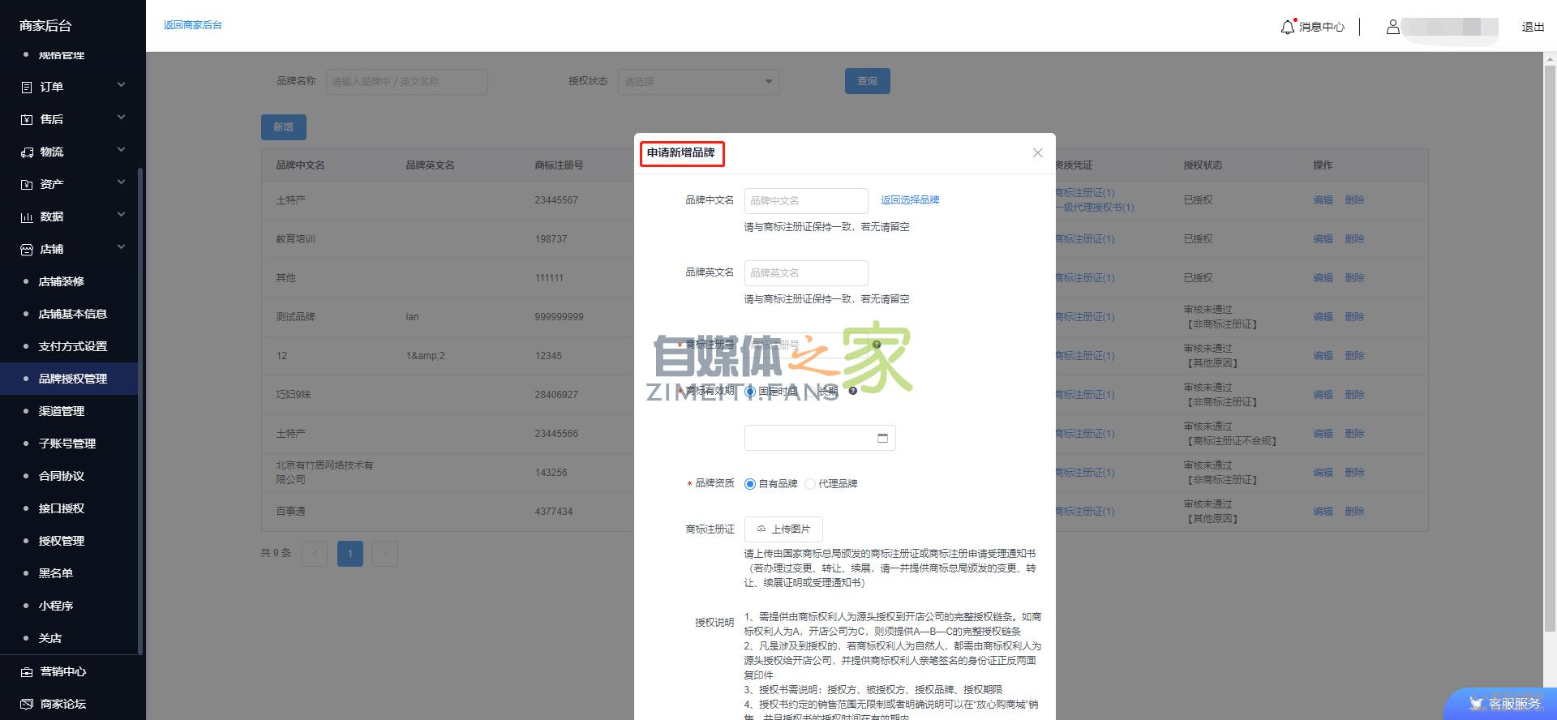The image size is (1557, 720).
Task: Close the new brand application dialog
Action: pyautogui.click(x=1037, y=153)
